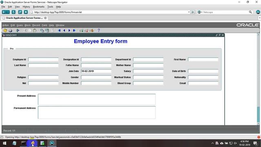Select the Oracle Application Server Forms tab
Image resolution: width=261 pixels, height=147 pixels.
[24, 18]
